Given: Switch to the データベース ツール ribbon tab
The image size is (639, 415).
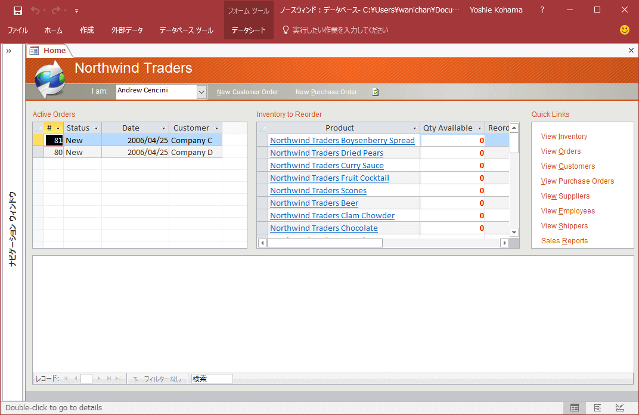Looking at the screenshot, I should coord(186,30).
